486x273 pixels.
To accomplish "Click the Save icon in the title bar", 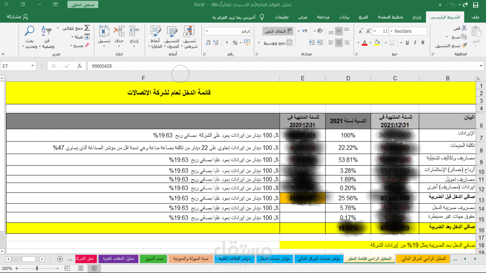I will coord(476,5).
